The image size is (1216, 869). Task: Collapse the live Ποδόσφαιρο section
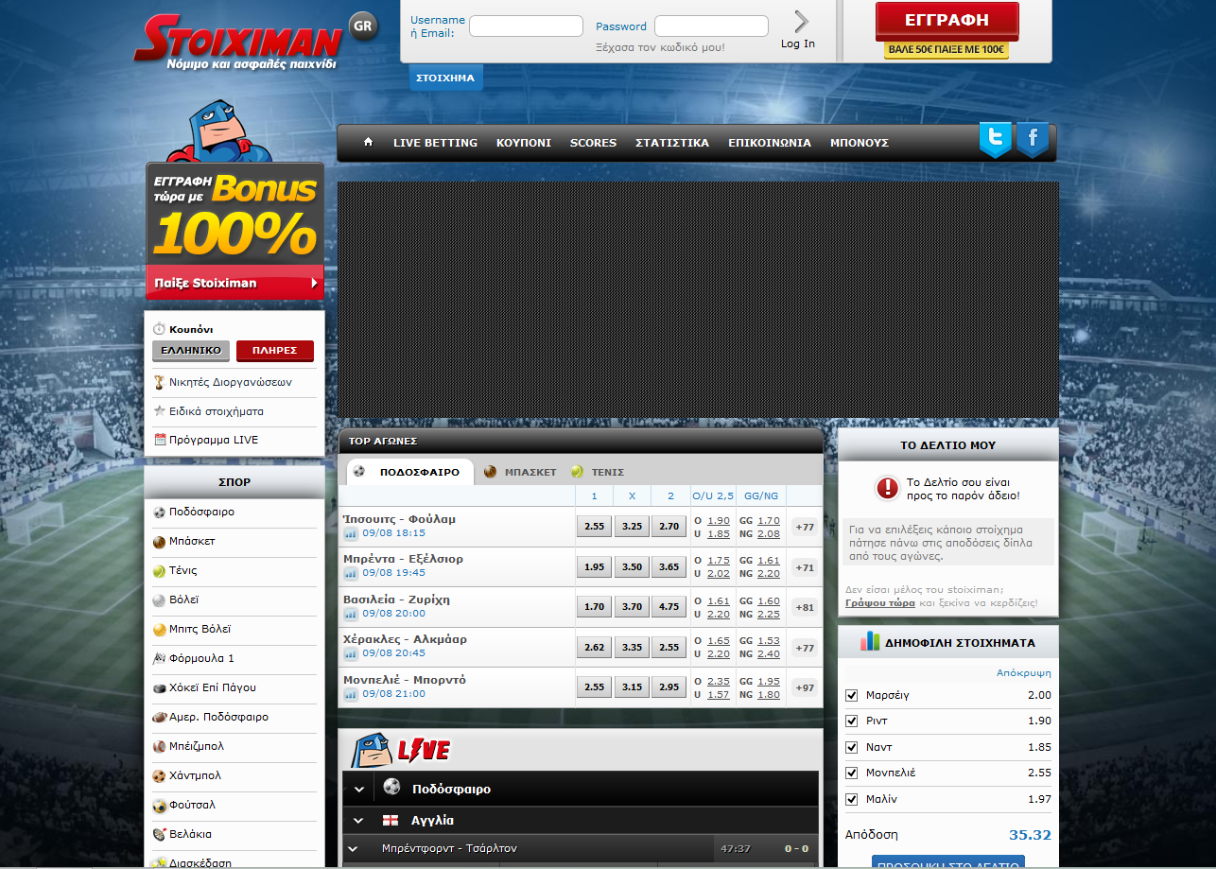coord(359,790)
